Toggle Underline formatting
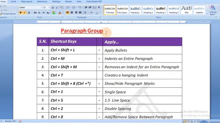The height and width of the screenshot is (123, 220). click(29, 13)
